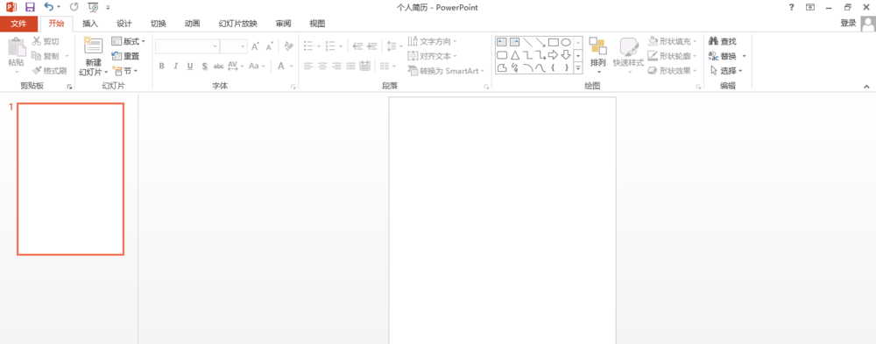
Task: Open the 对齐文本 align text dropdown
Action: click(x=433, y=56)
